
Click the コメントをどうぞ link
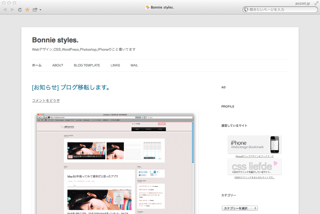tap(46, 101)
